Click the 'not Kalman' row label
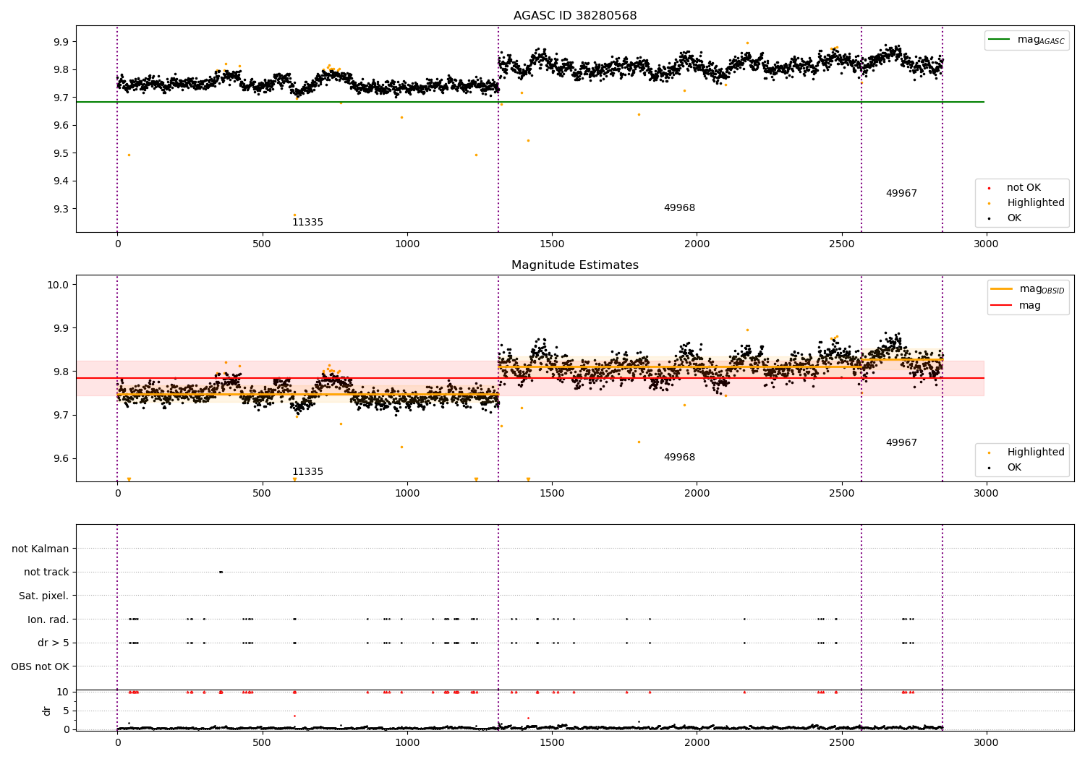The image size is (1085, 759). 41,549
